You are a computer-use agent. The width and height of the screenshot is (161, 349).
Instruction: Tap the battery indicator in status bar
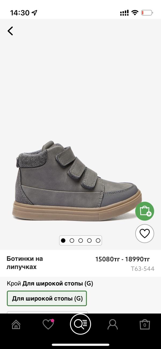(147, 12)
